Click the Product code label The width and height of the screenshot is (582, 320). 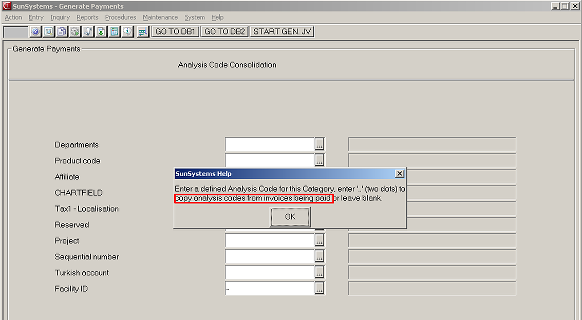point(78,161)
